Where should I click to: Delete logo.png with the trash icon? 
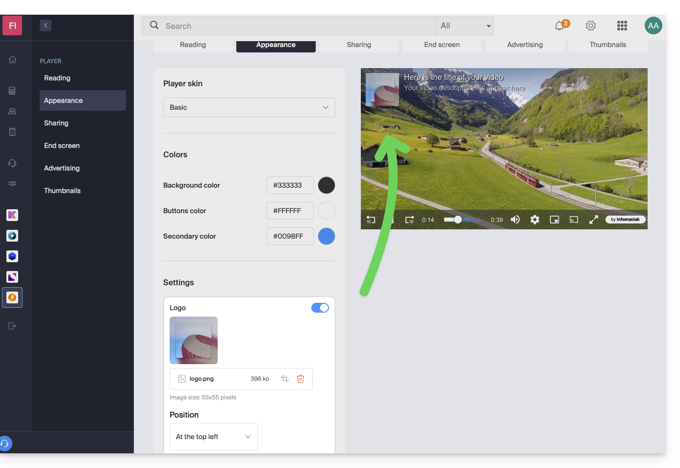pos(301,379)
